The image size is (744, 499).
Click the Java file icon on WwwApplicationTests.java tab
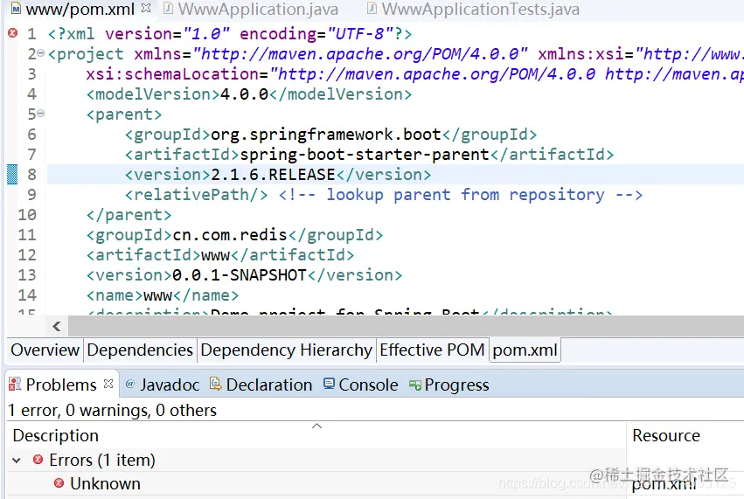[x=372, y=8]
